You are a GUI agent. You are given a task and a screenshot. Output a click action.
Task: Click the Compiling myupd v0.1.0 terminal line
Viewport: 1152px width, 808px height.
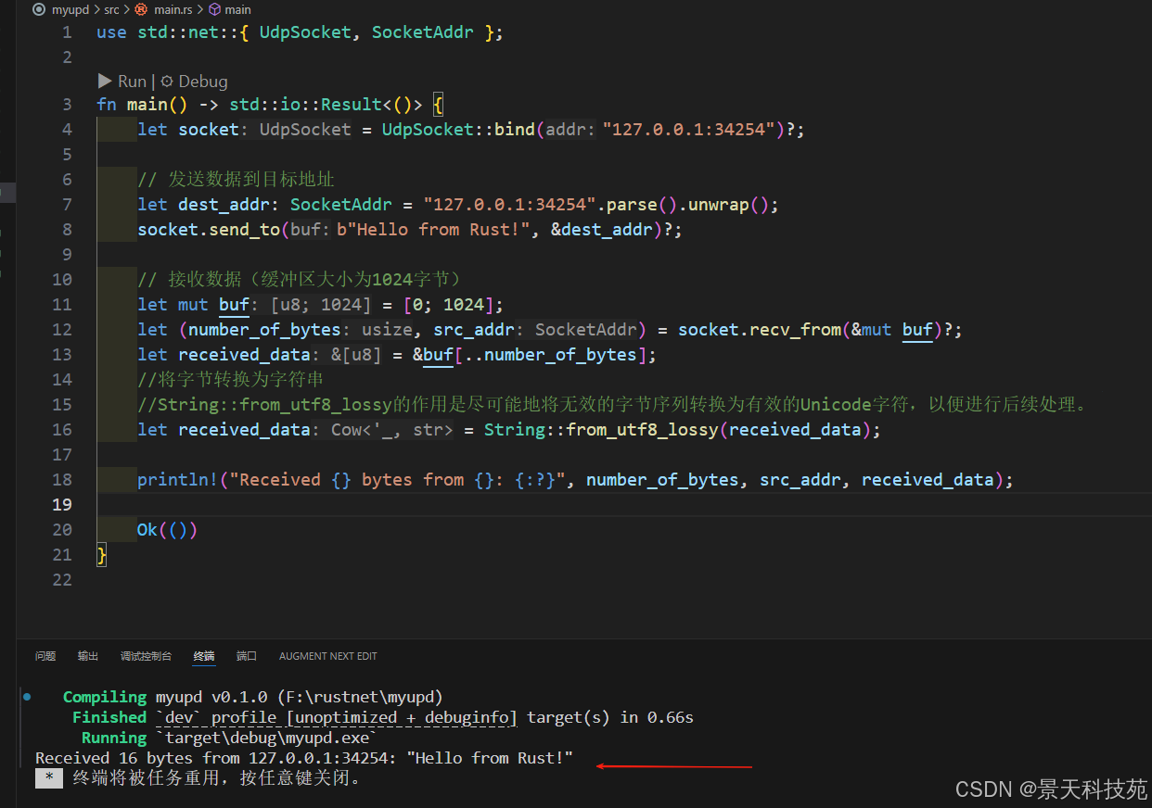(252, 697)
